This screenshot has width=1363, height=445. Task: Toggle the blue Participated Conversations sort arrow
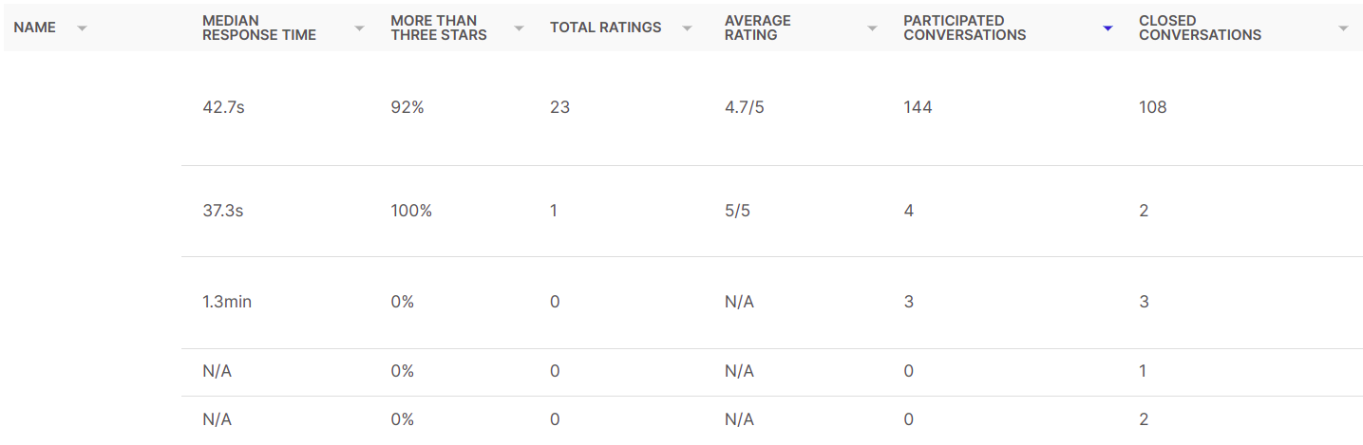point(1107,28)
